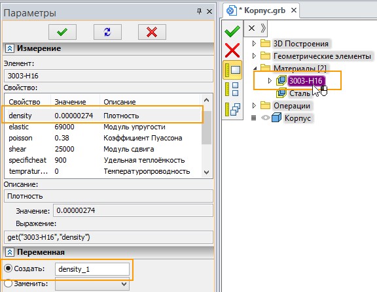Select Сталь material in tree
This screenshot has width=377, height=292.
300,93
